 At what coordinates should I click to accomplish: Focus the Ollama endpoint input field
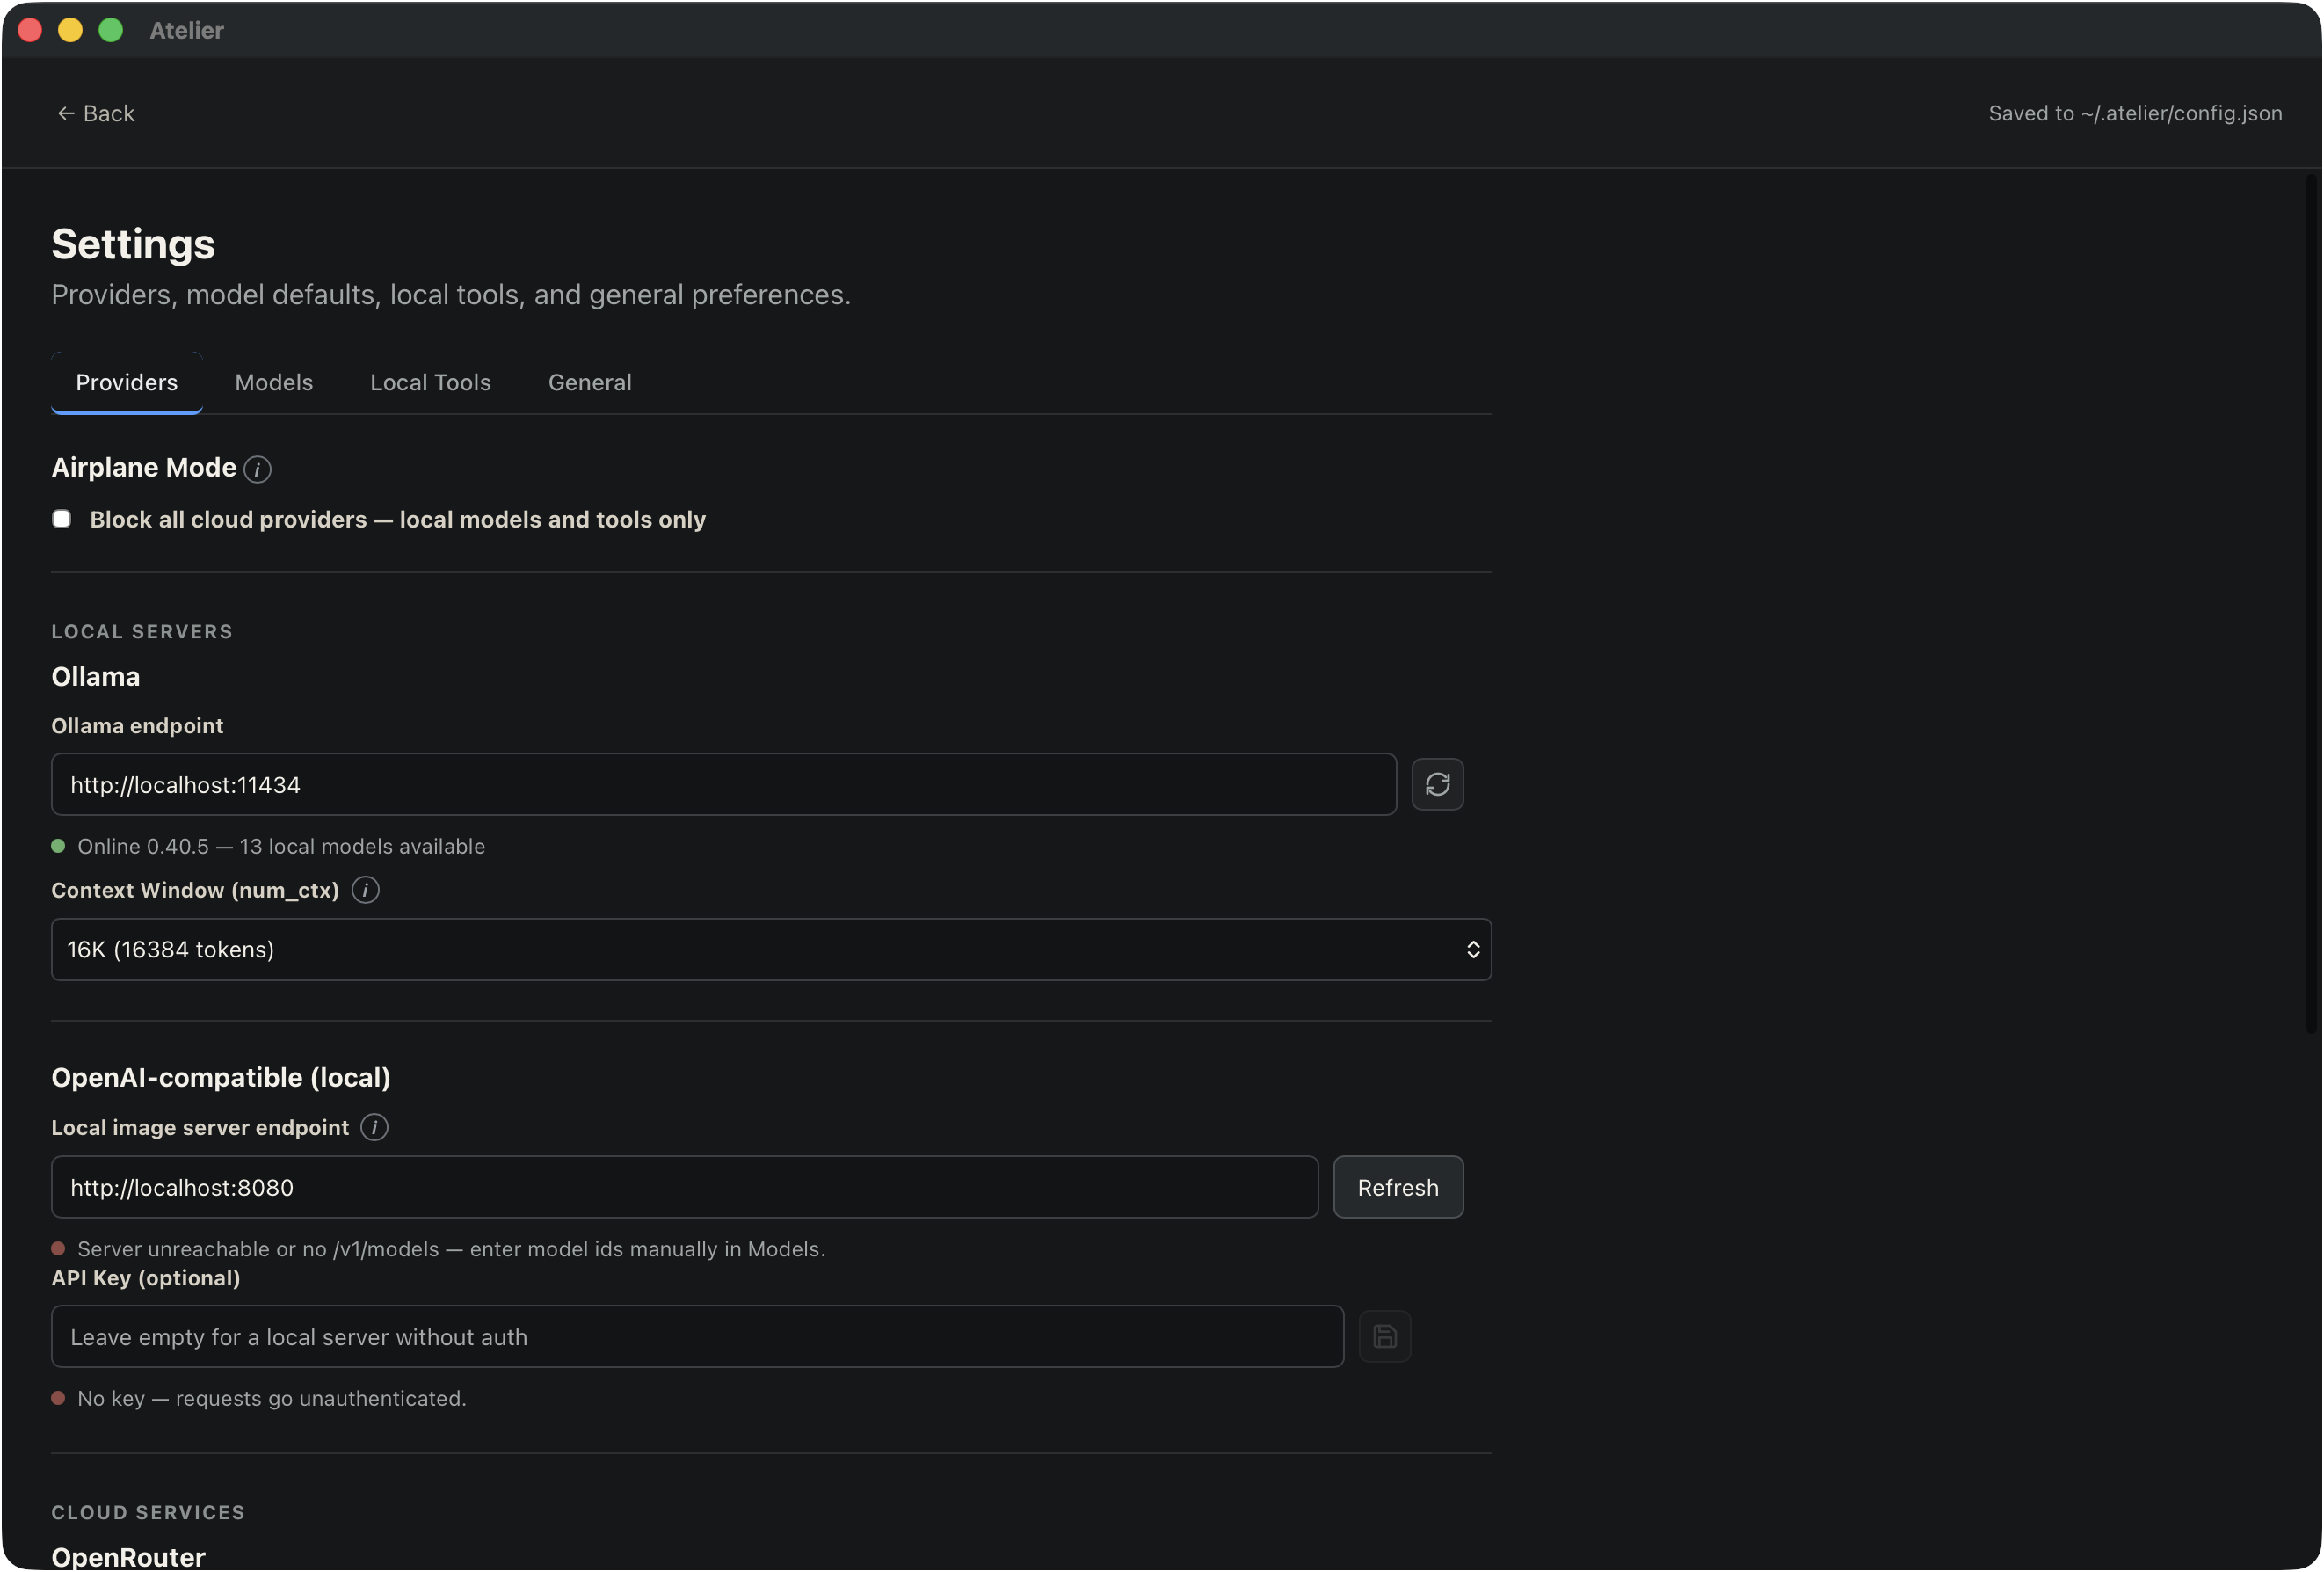pyautogui.click(x=724, y=785)
